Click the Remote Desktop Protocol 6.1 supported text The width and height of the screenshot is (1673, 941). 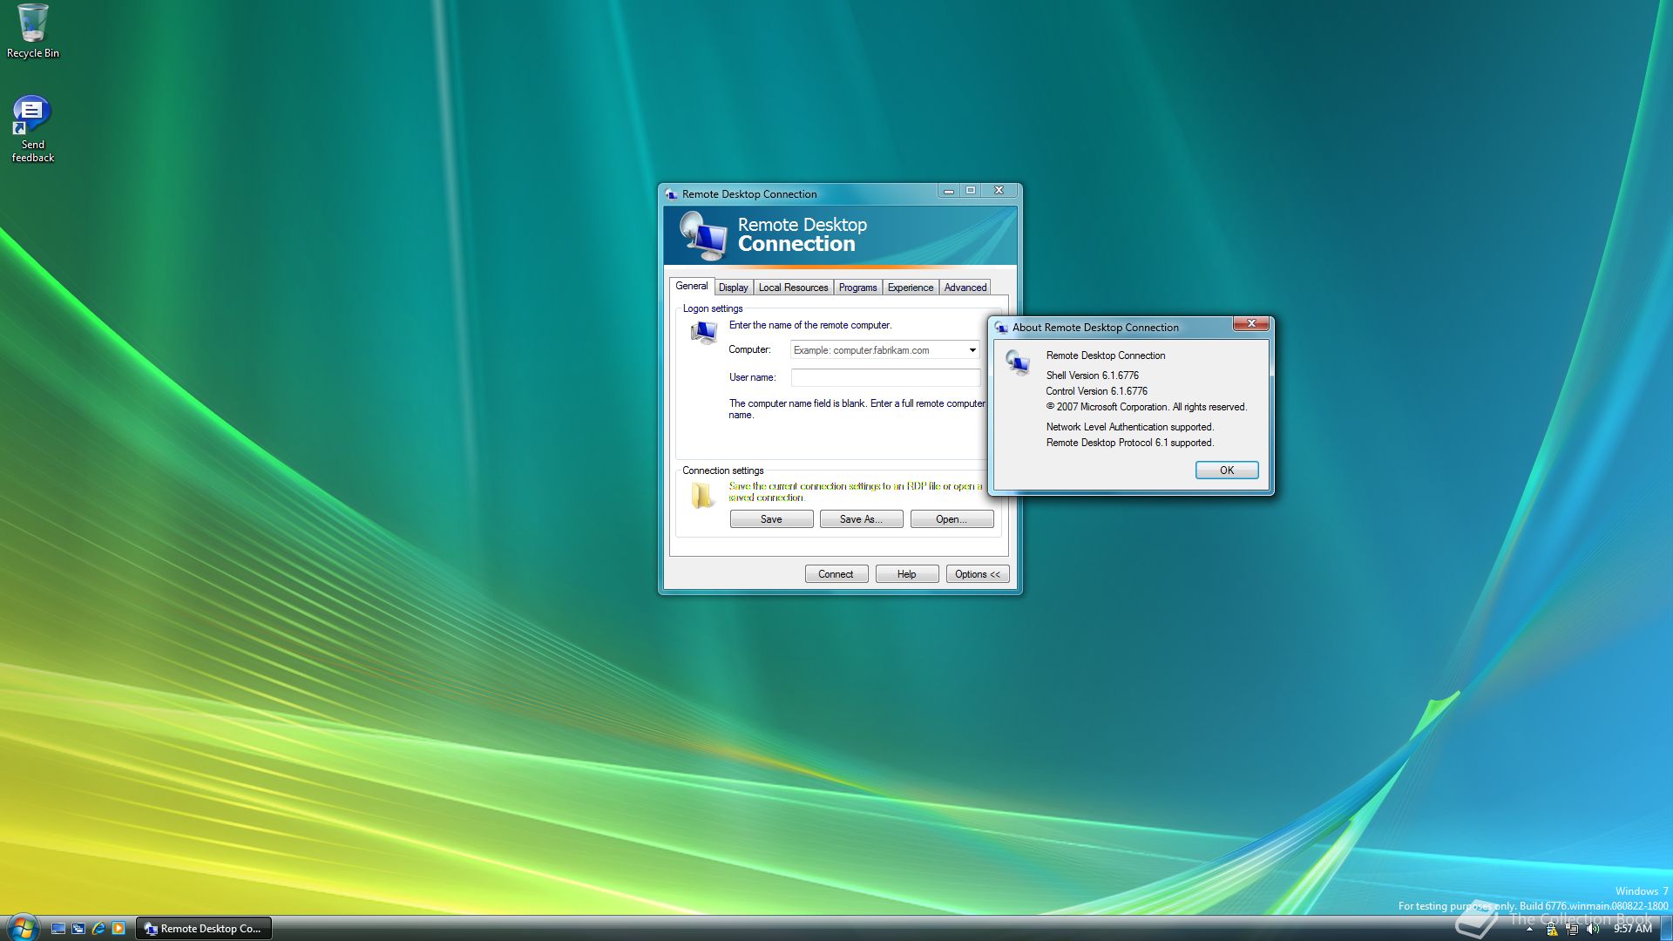(1129, 443)
